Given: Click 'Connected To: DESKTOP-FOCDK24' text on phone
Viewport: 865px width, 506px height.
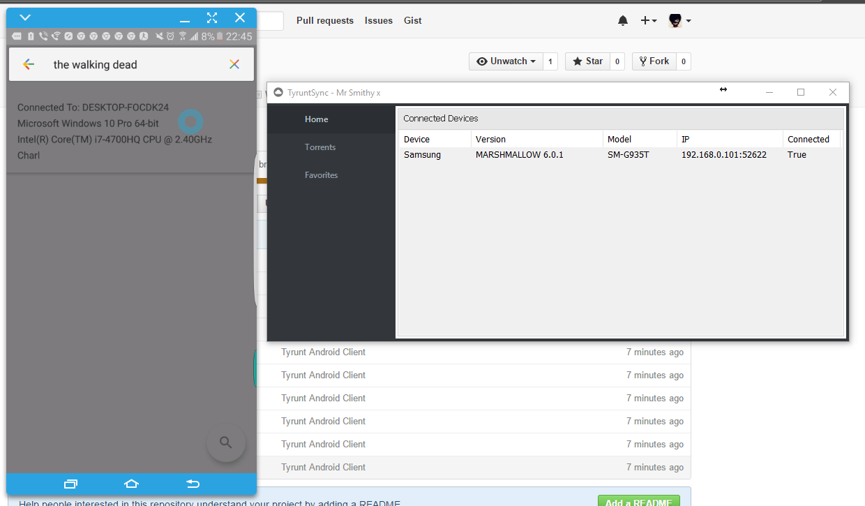Looking at the screenshot, I should click(x=93, y=107).
